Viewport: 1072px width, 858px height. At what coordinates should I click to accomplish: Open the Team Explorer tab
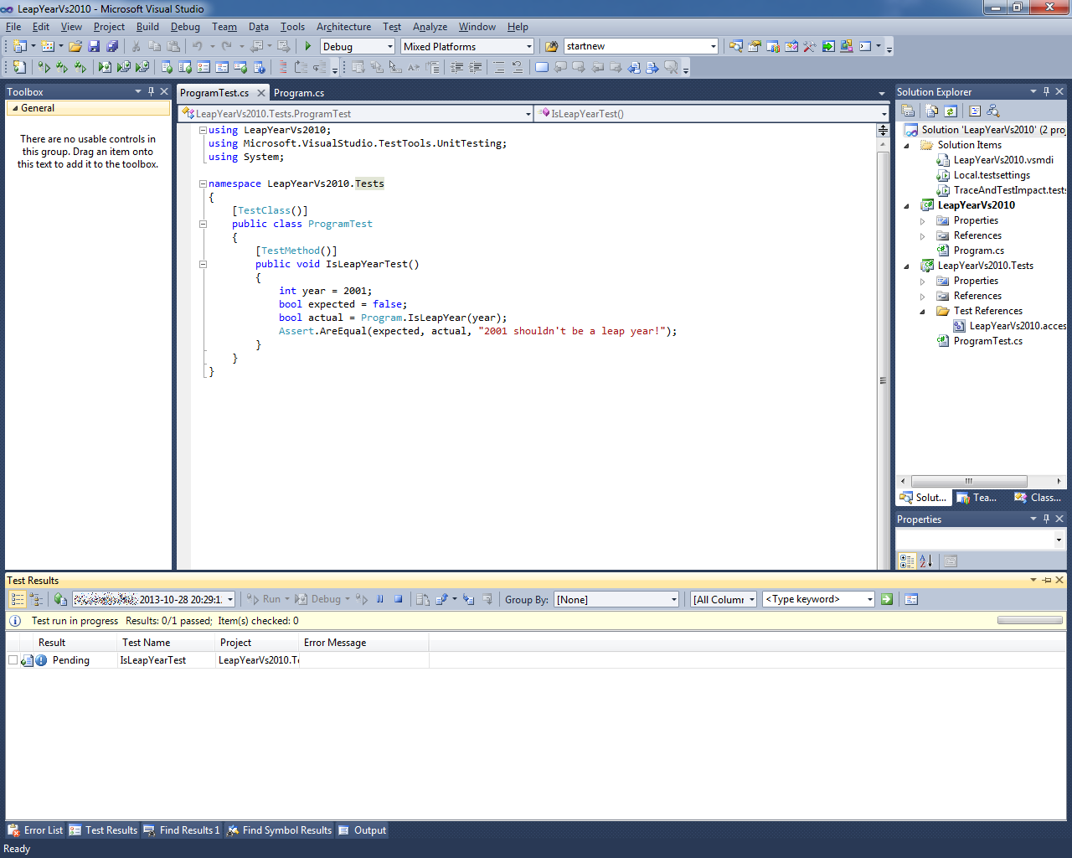[x=977, y=498]
